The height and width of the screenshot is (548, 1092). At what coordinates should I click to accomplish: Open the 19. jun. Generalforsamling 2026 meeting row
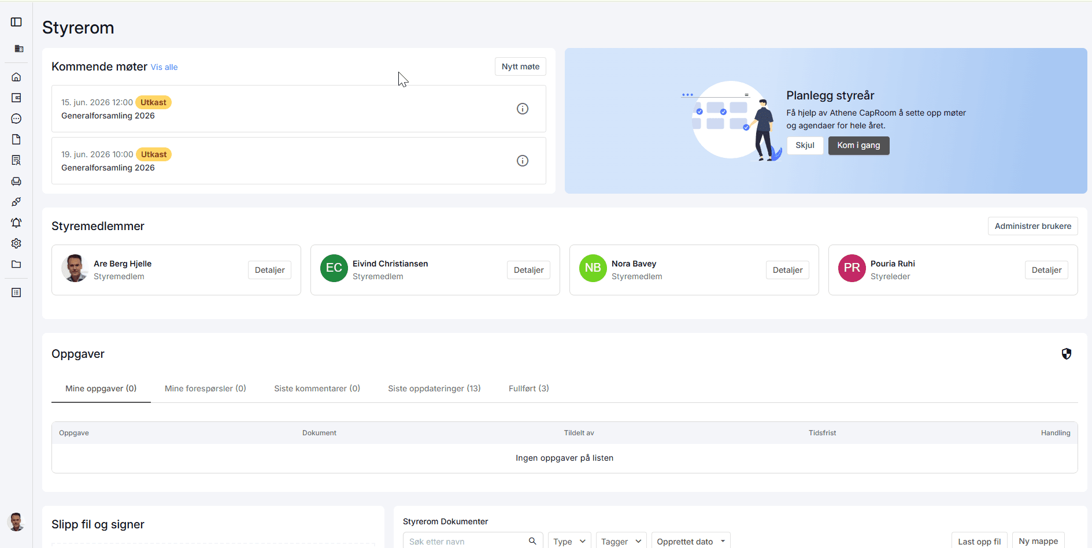(x=299, y=161)
